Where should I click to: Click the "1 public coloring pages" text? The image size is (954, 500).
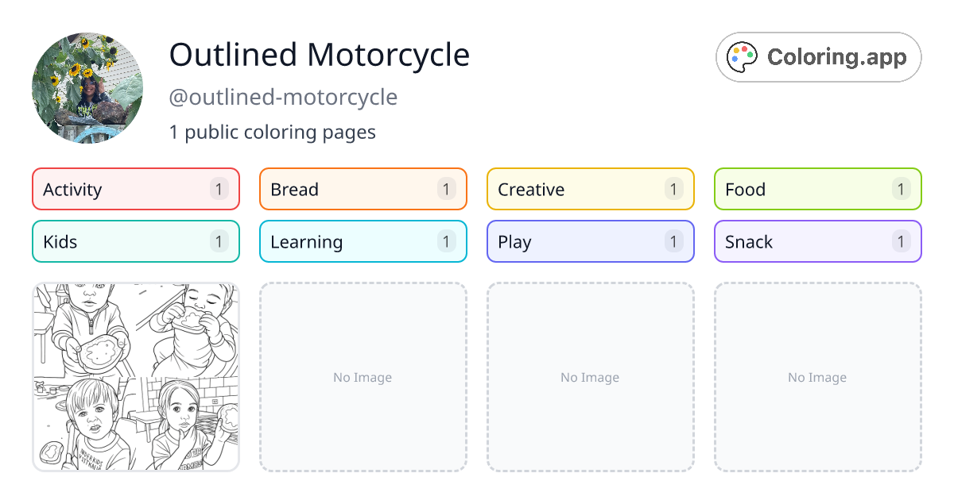(272, 132)
